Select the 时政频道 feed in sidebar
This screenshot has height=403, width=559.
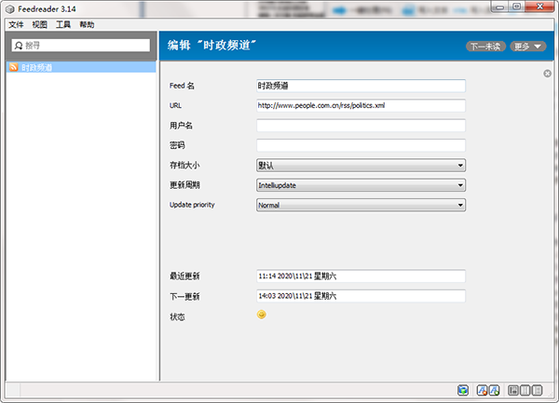[37, 68]
